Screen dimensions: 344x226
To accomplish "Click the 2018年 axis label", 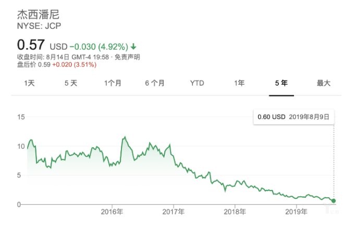I will [235, 211].
